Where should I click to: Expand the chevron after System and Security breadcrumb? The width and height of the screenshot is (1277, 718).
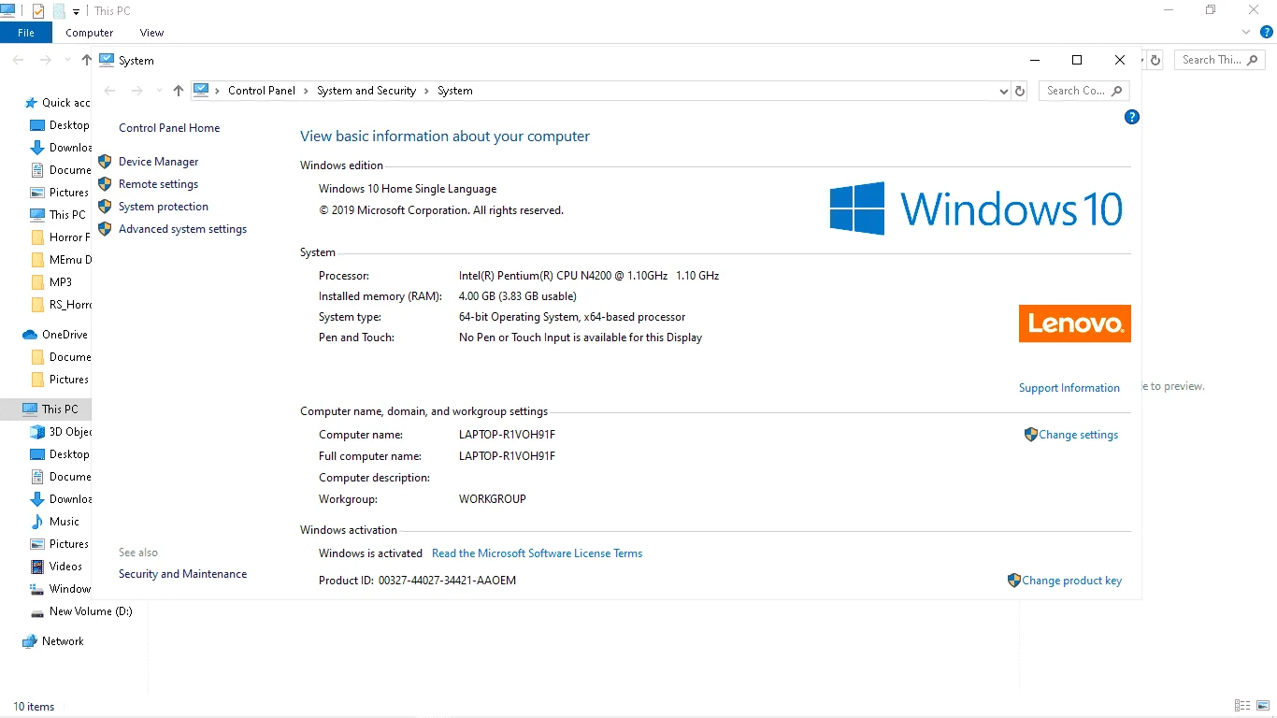pyautogui.click(x=426, y=91)
